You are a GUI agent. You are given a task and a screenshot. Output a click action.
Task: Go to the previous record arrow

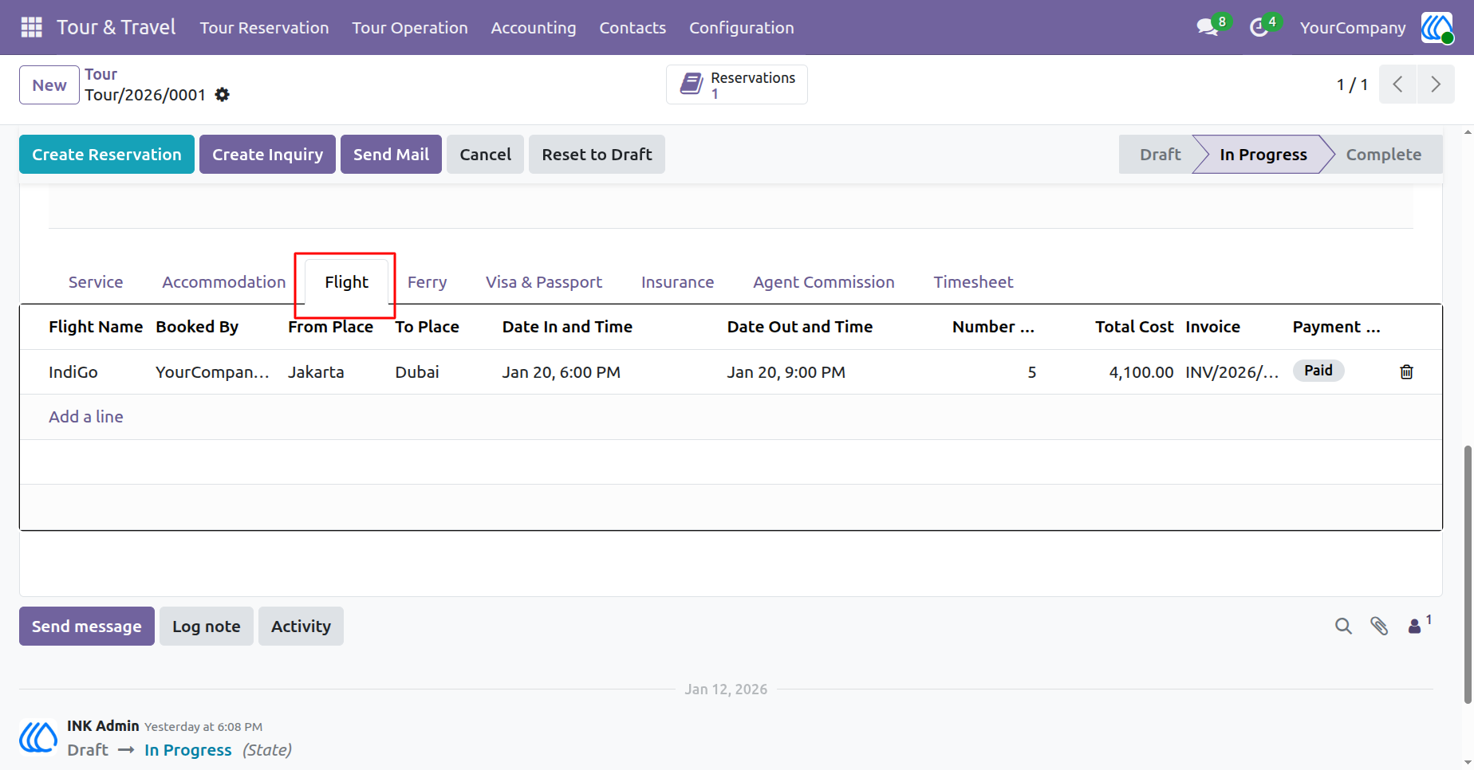[1397, 84]
